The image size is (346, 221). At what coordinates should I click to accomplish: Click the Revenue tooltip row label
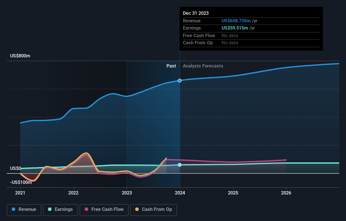pos(192,21)
